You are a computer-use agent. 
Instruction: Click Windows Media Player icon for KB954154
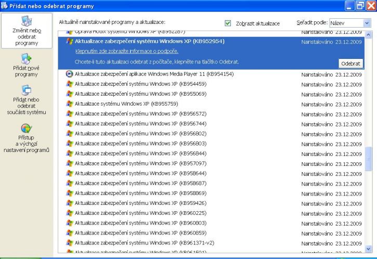(70, 74)
